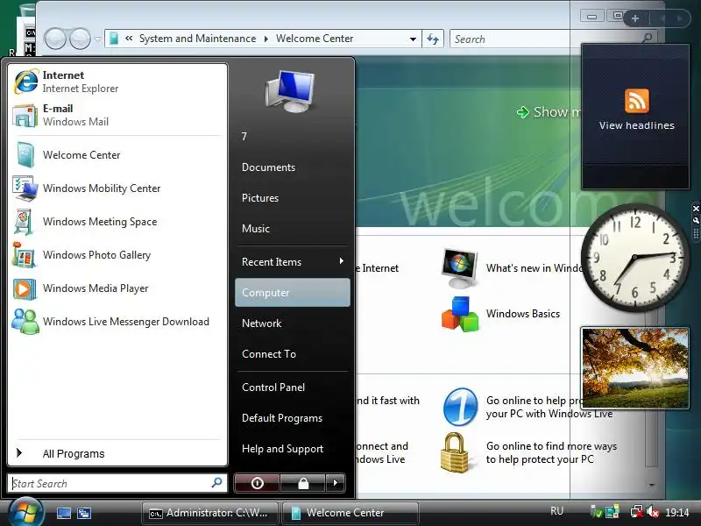This screenshot has height=526, width=701.
Task: Click the back navigation button
Action: tap(56, 39)
